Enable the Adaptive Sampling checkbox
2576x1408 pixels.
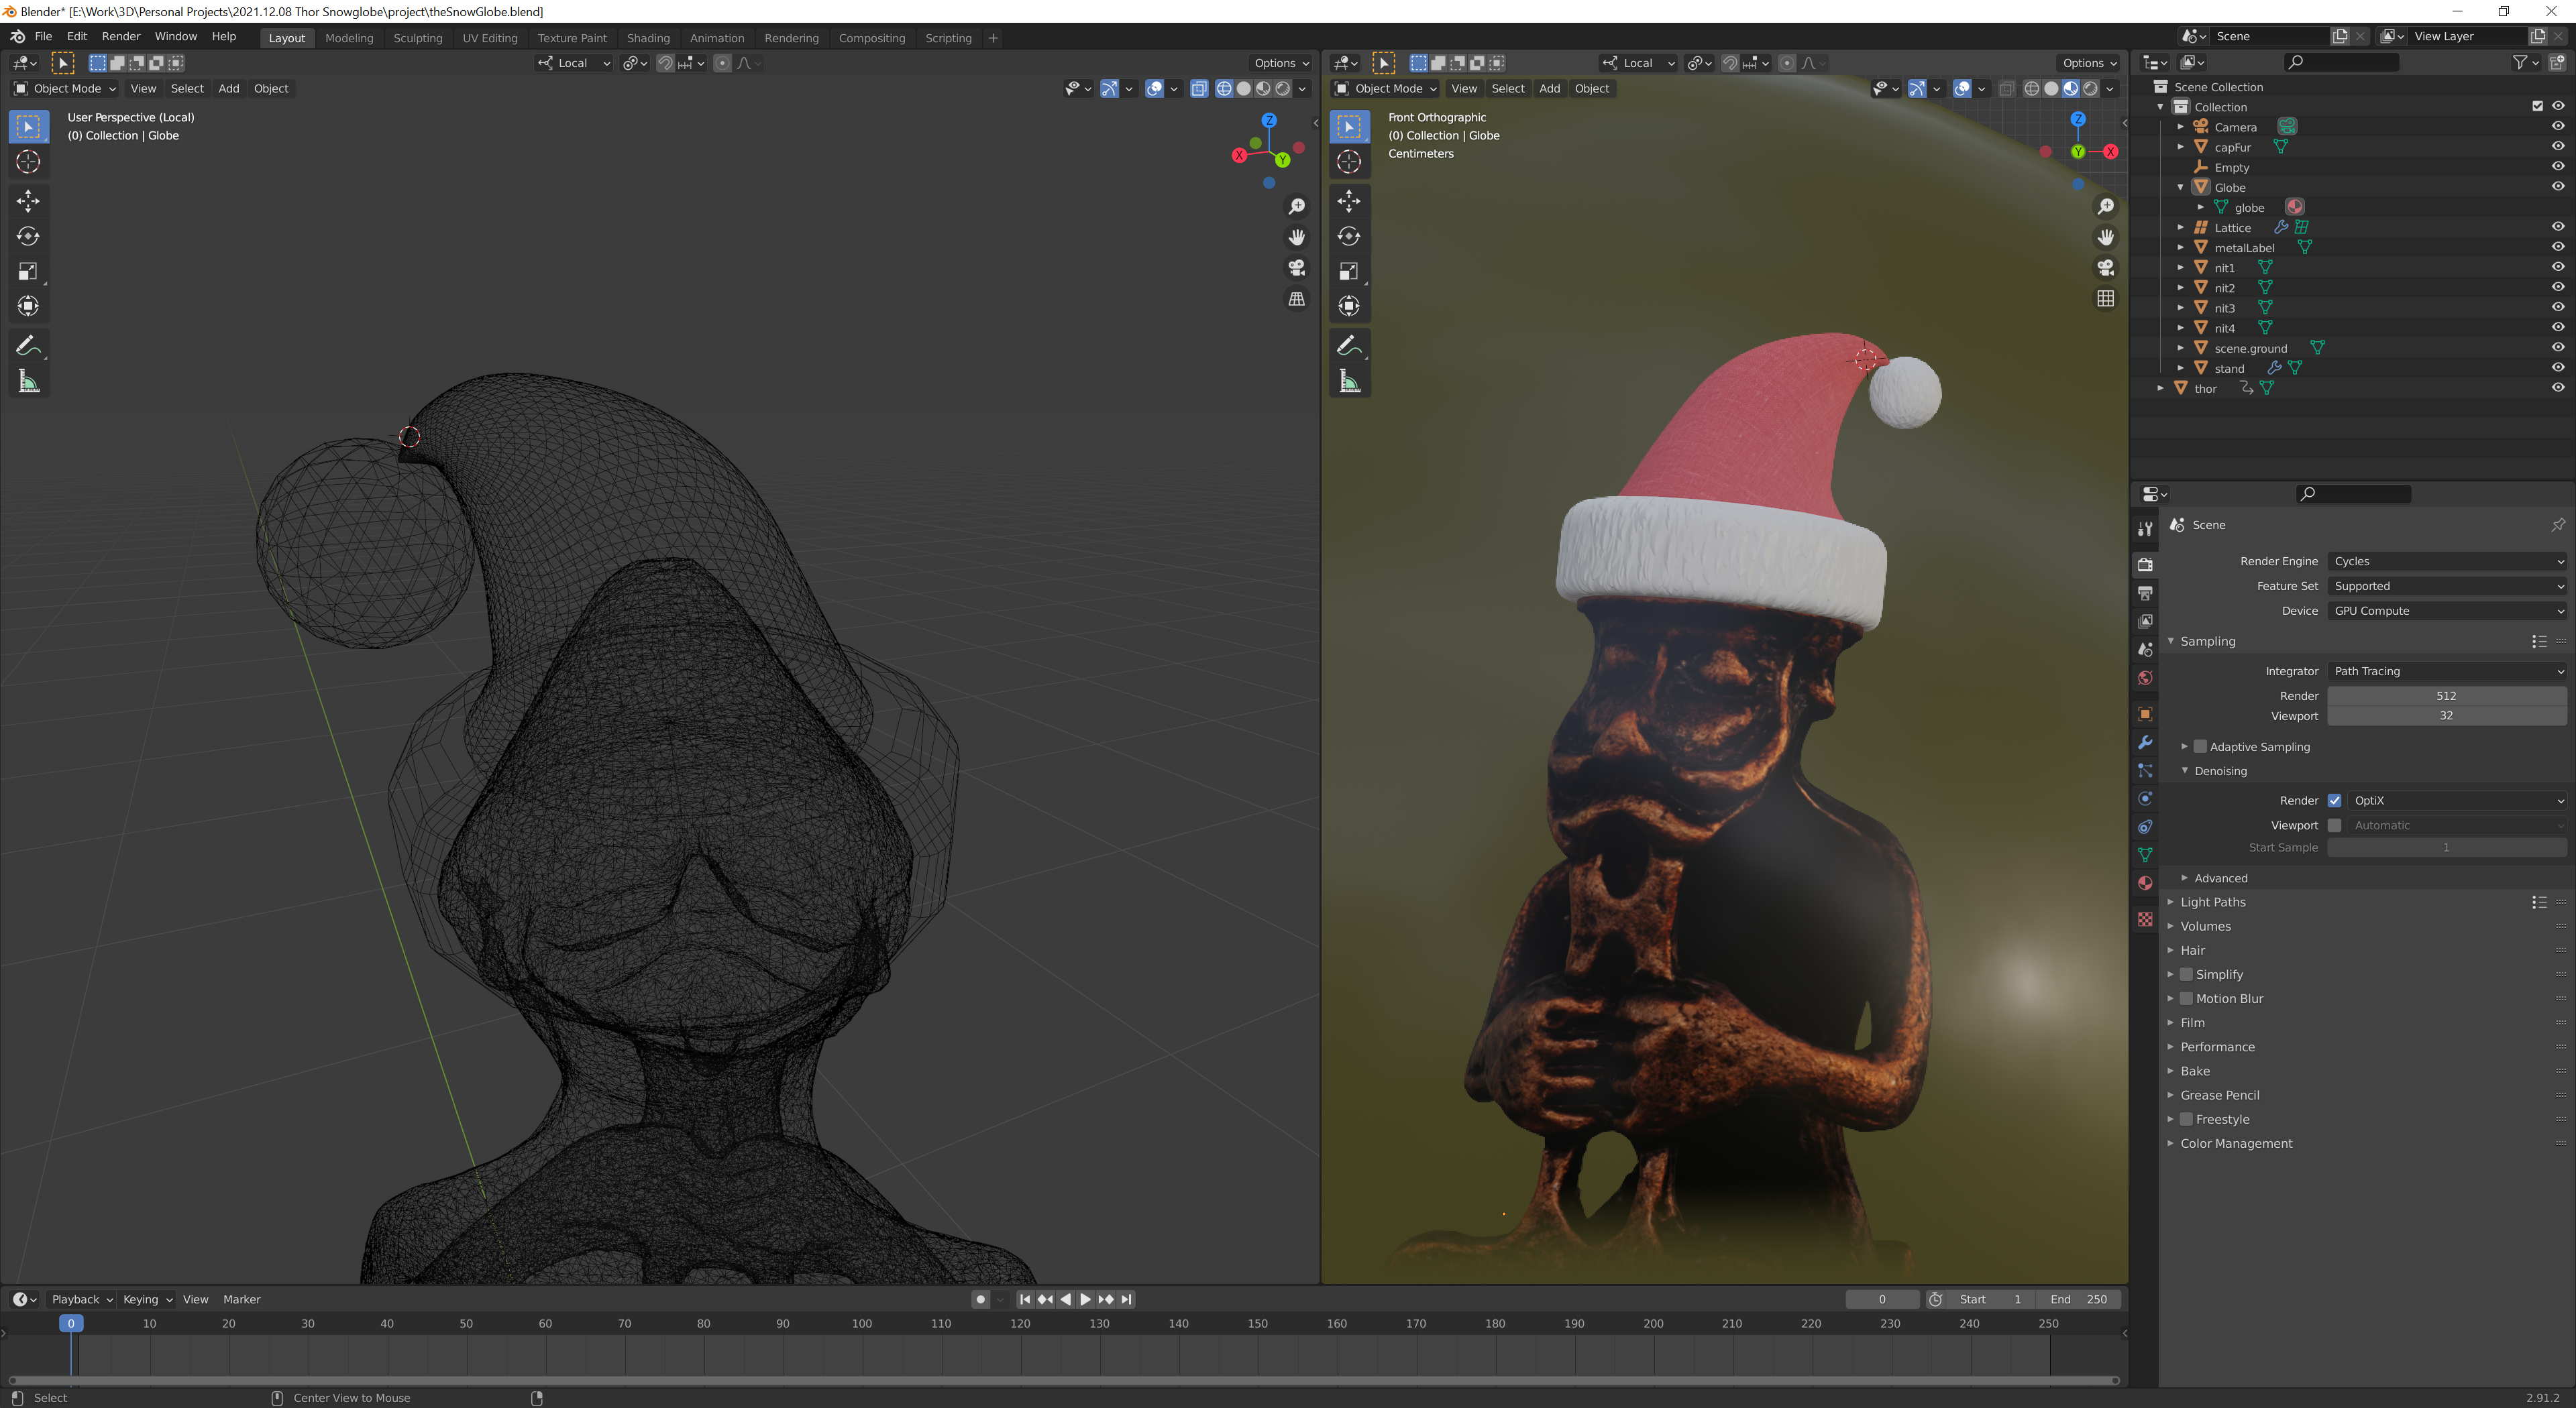(x=2200, y=746)
